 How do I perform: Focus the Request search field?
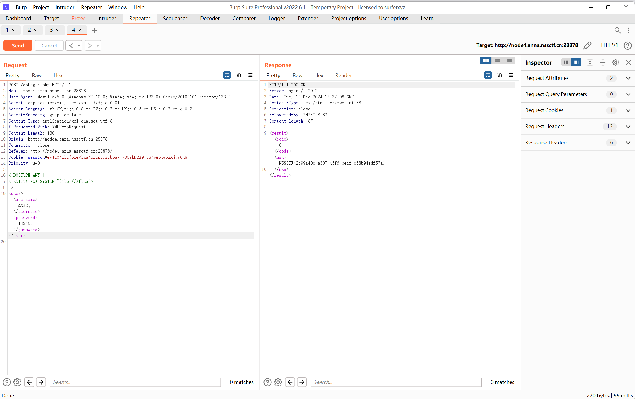click(135, 382)
